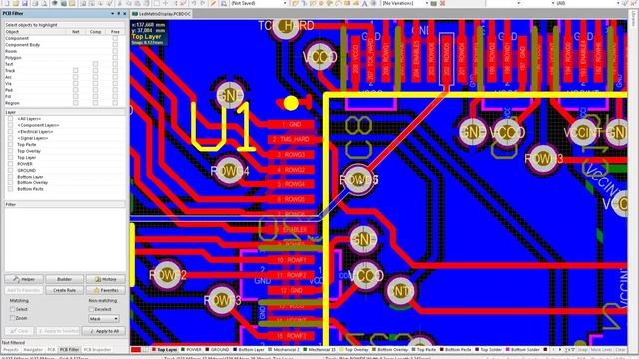Click the last icon at toolbar's right end

[634, 3]
